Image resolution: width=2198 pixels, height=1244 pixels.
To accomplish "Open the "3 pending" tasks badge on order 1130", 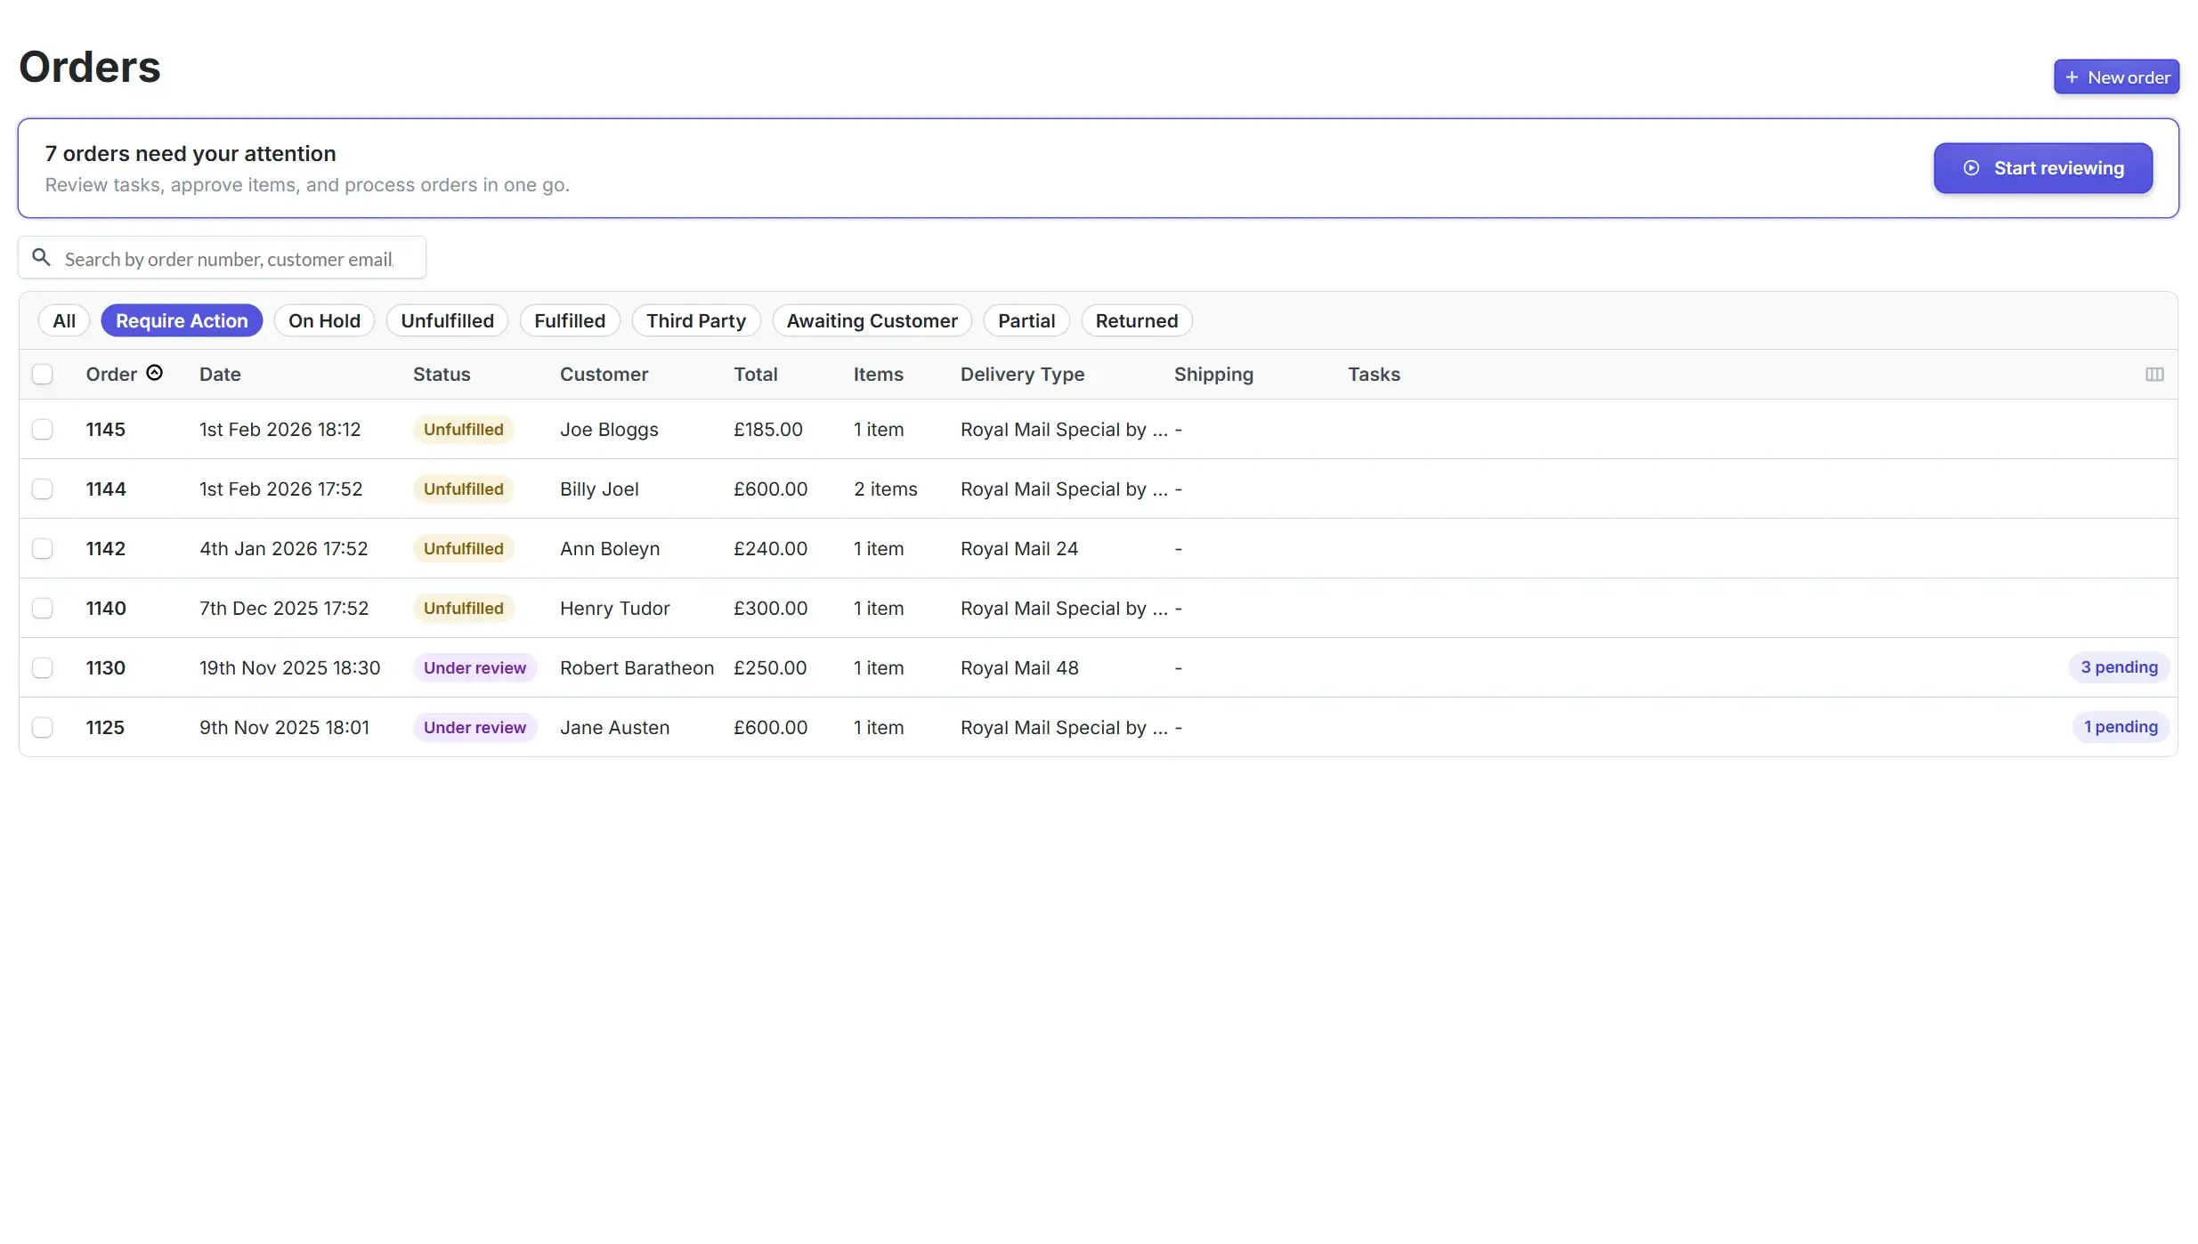I will tap(2118, 666).
